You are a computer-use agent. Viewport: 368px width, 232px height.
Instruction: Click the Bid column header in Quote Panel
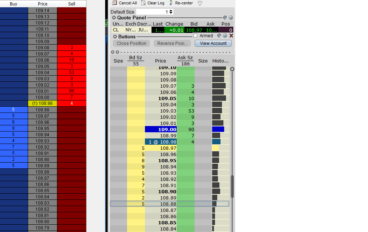click(x=194, y=24)
